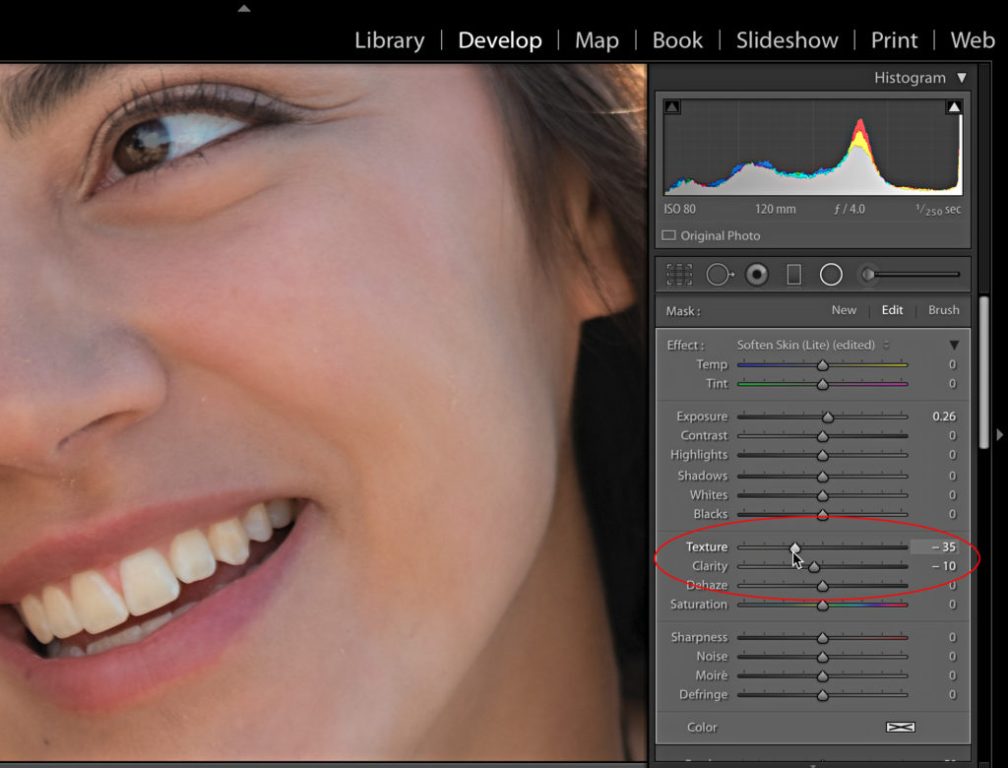Click the Texture value field -35
The image size is (1008, 768).
tap(935, 546)
